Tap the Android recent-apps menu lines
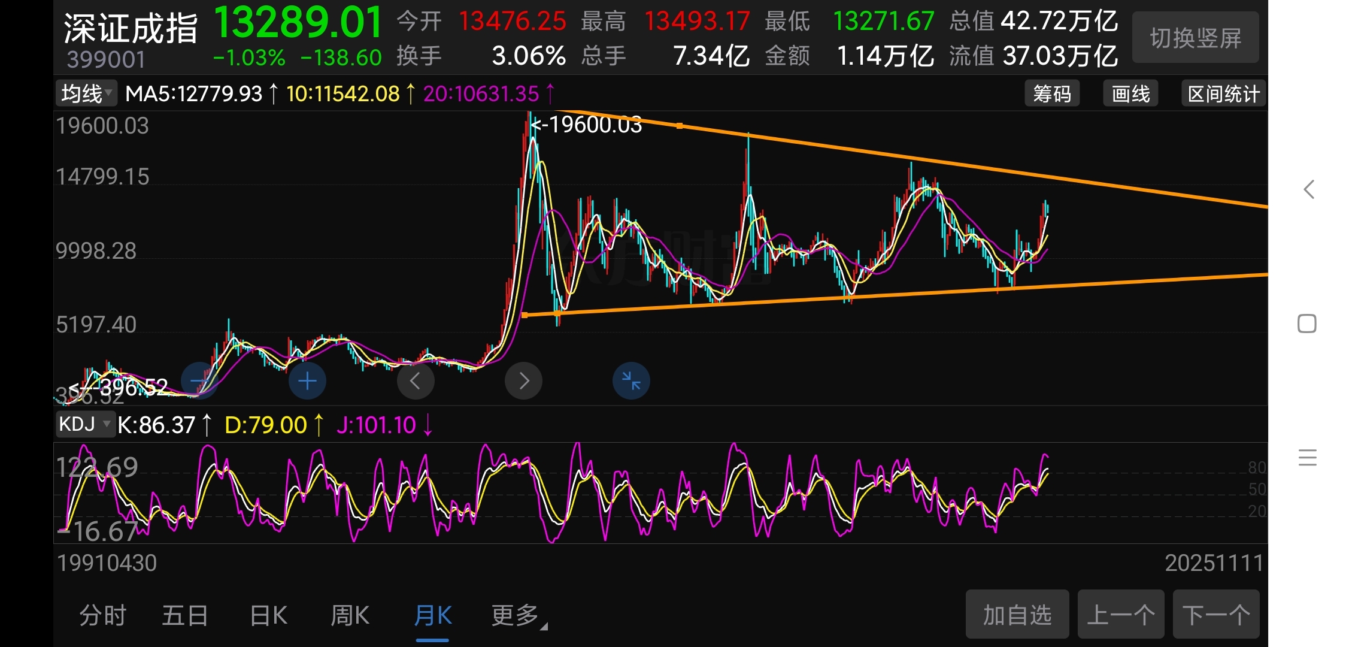The height and width of the screenshot is (647, 1346). [x=1307, y=458]
